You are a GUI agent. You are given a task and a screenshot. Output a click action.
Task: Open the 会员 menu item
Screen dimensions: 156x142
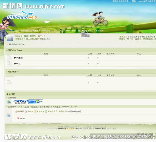tap(56, 31)
